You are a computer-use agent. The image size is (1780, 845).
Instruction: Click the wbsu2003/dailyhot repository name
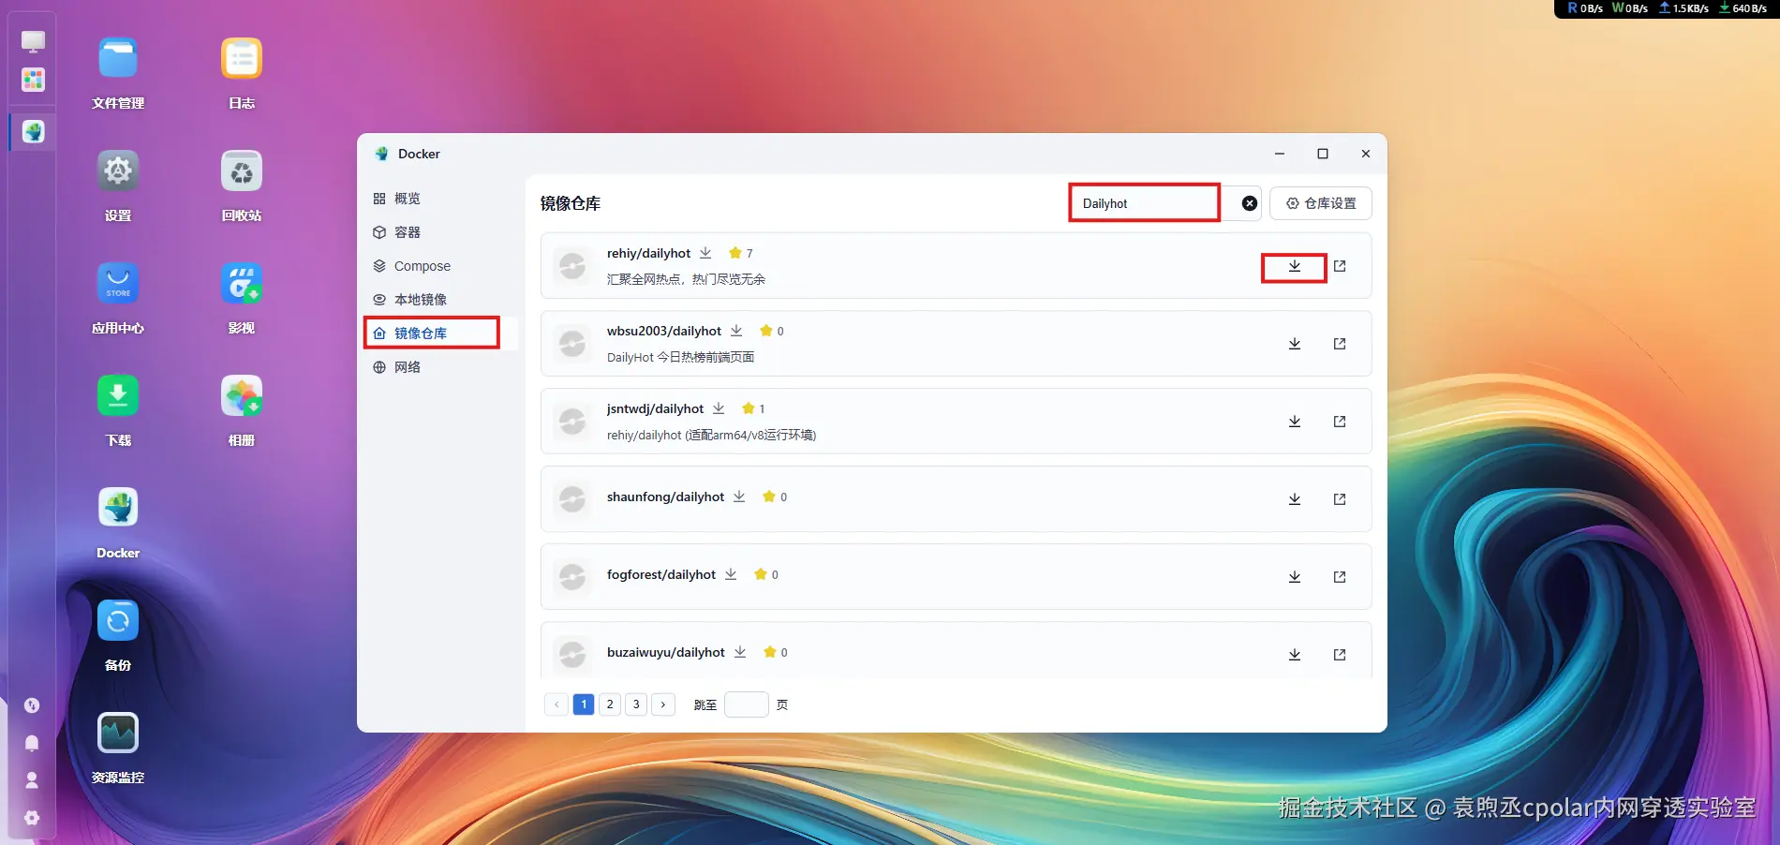coord(664,331)
